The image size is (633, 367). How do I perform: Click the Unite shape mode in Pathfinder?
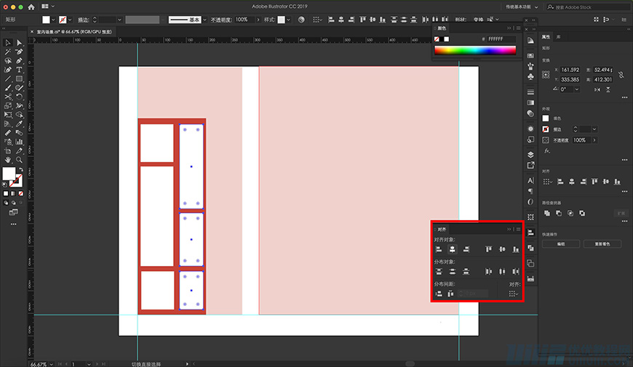[546, 213]
